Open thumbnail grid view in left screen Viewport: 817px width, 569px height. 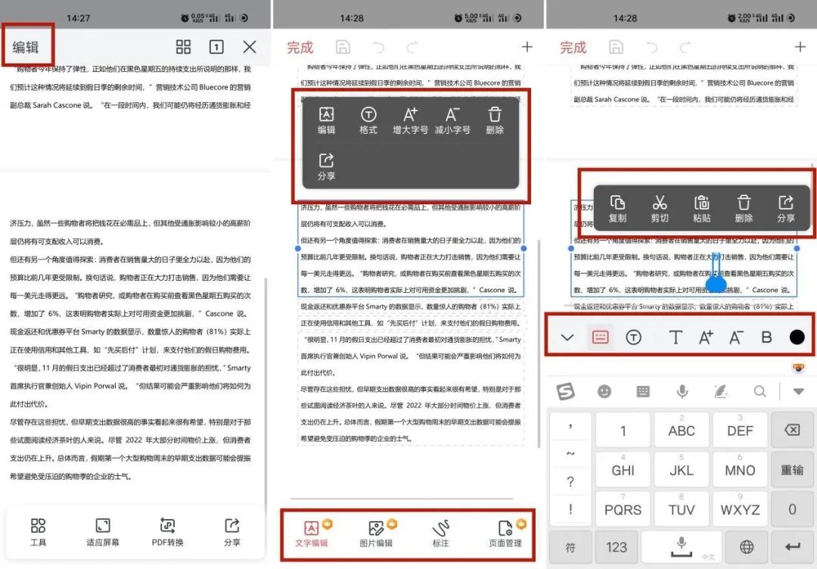coord(183,47)
